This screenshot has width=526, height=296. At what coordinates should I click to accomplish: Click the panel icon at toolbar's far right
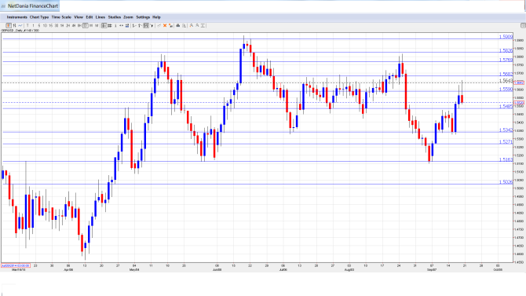[x=523, y=25]
